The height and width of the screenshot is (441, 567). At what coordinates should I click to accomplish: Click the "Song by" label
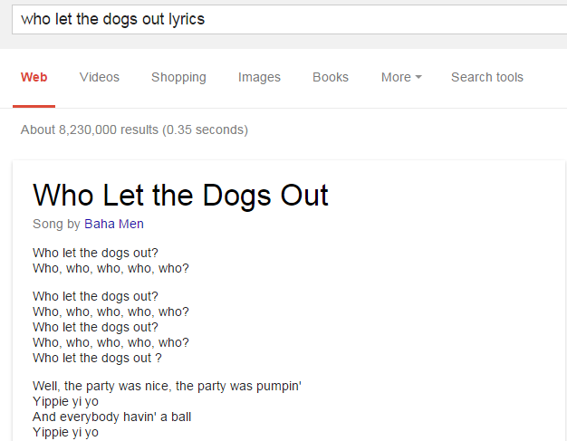click(56, 224)
